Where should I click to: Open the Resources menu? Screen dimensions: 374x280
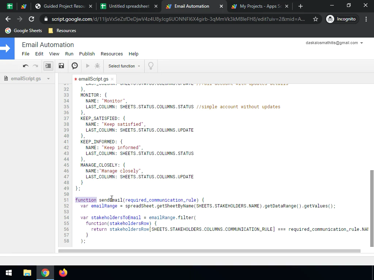[x=111, y=54]
